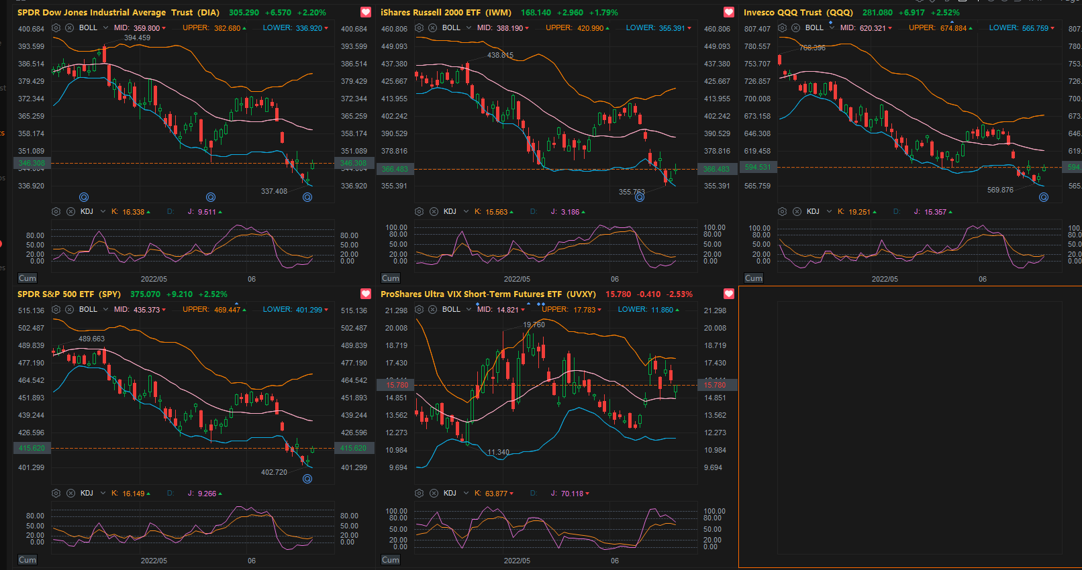Image resolution: width=1082 pixels, height=570 pixels.
Task: Expand BOLL dropdown on UVXY chart
Action: [x=469, y=310]
